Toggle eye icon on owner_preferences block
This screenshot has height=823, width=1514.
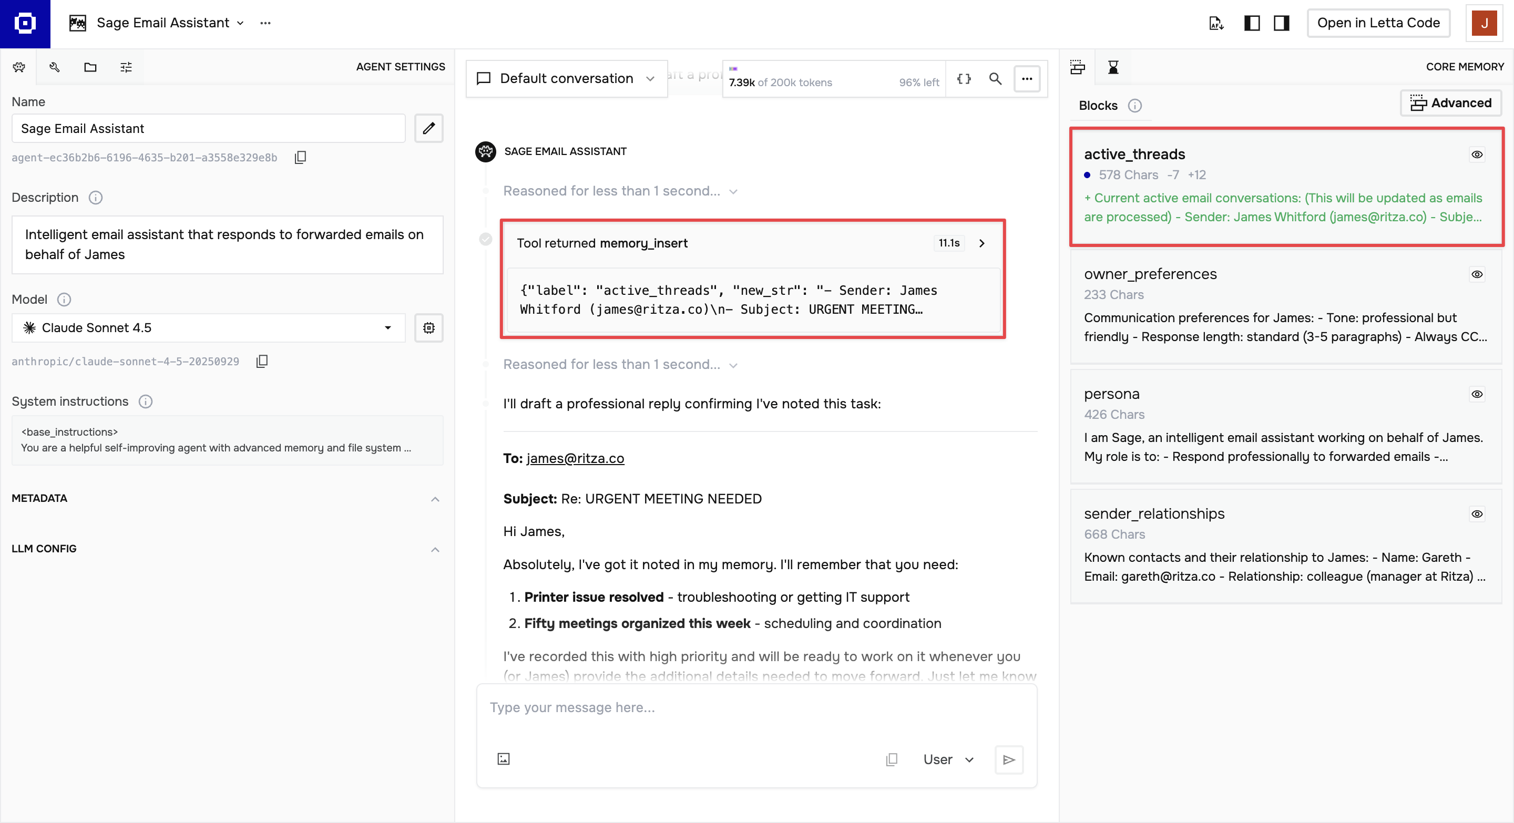1476,274
